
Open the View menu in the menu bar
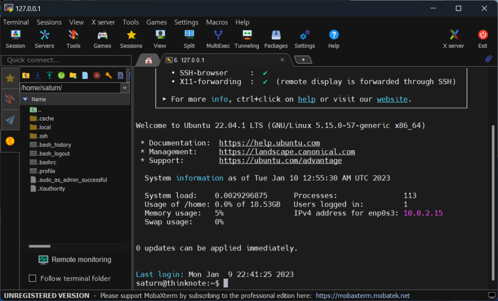[x=76, y=22]
